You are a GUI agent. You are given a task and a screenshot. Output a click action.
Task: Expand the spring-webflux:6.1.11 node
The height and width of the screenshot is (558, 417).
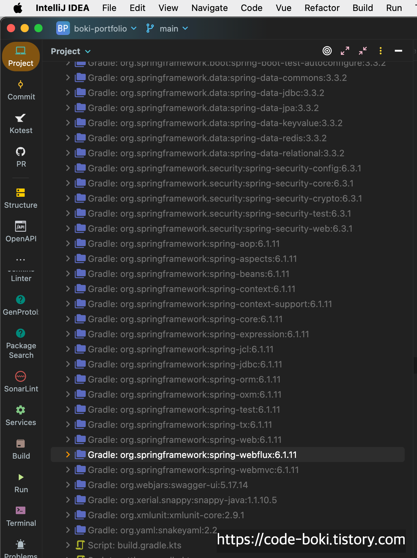[x=68, y=455]
